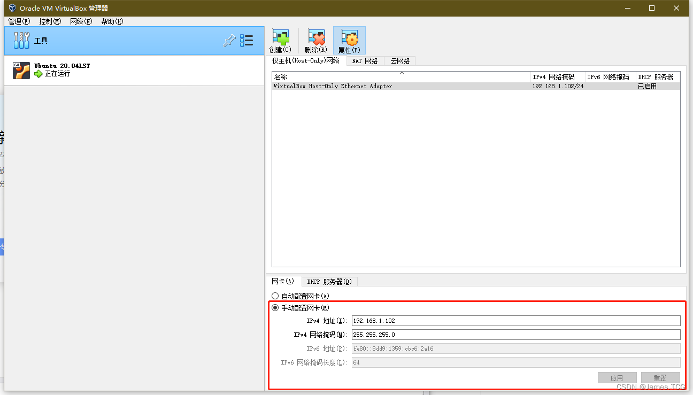Image resolution: width=693 pixels, height=395 pixels.
Task: Click the VirtualBox logo in the title bar
Action: tap(11, 8)
